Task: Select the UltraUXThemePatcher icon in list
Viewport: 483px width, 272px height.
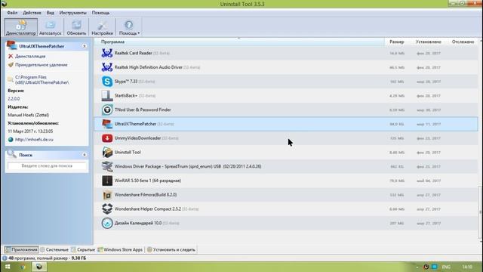Action: [107, 124]
